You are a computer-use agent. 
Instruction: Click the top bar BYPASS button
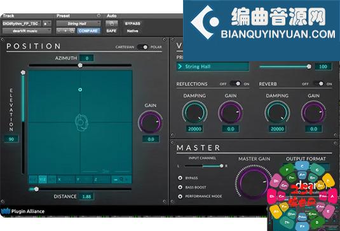tap(132, 24)
